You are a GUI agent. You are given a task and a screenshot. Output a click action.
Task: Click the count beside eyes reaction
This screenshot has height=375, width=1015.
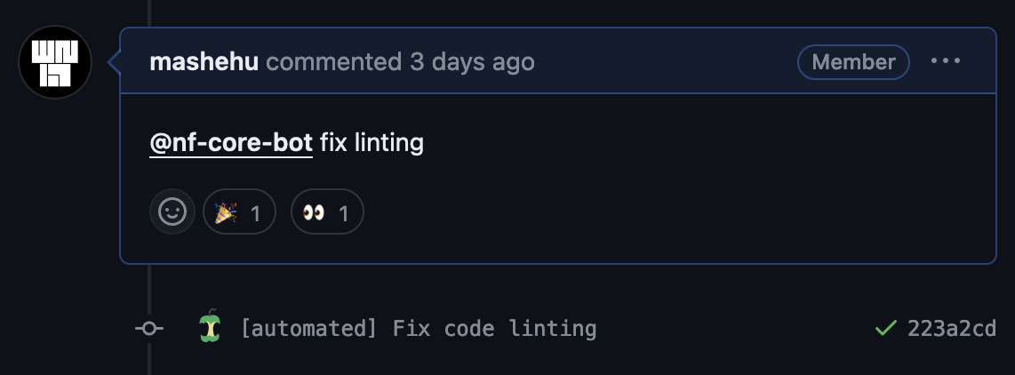(343, 212)
